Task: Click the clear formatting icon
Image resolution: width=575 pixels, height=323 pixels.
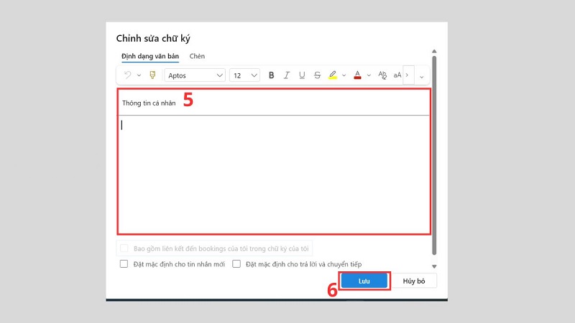Action: click(382, 75)
